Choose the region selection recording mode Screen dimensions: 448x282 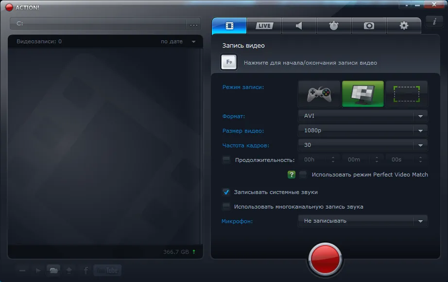406,94
